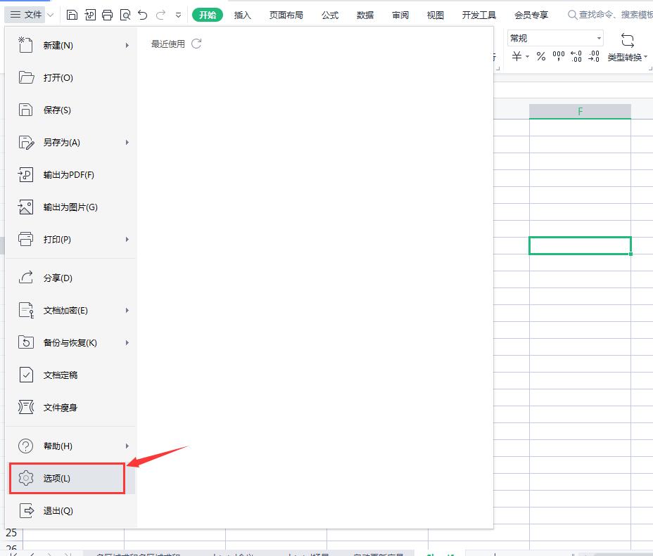Select the 新建(N) menu item
This screenshot has width=653, height=556.
(70, 45)
